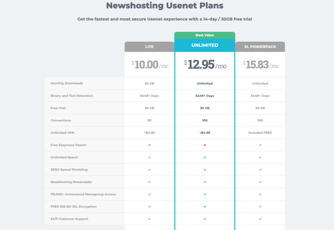
Task: Click XL Powerpack checkmark for Uncensored Newsgroup Access
Action: [x=260, y=194]
